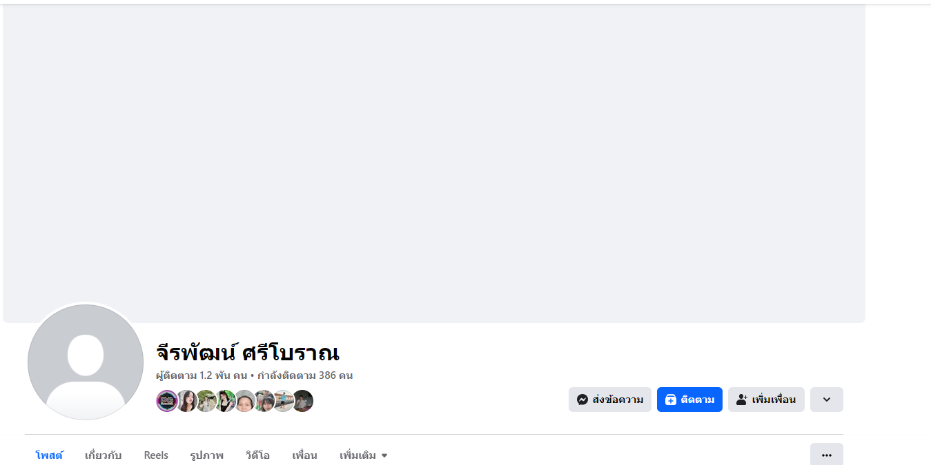
Task: Open the last dark friend avatar
Action: 302,401
